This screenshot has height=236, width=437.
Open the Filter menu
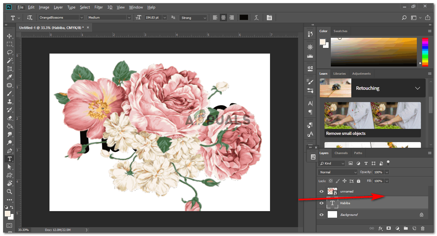[99, 7]
